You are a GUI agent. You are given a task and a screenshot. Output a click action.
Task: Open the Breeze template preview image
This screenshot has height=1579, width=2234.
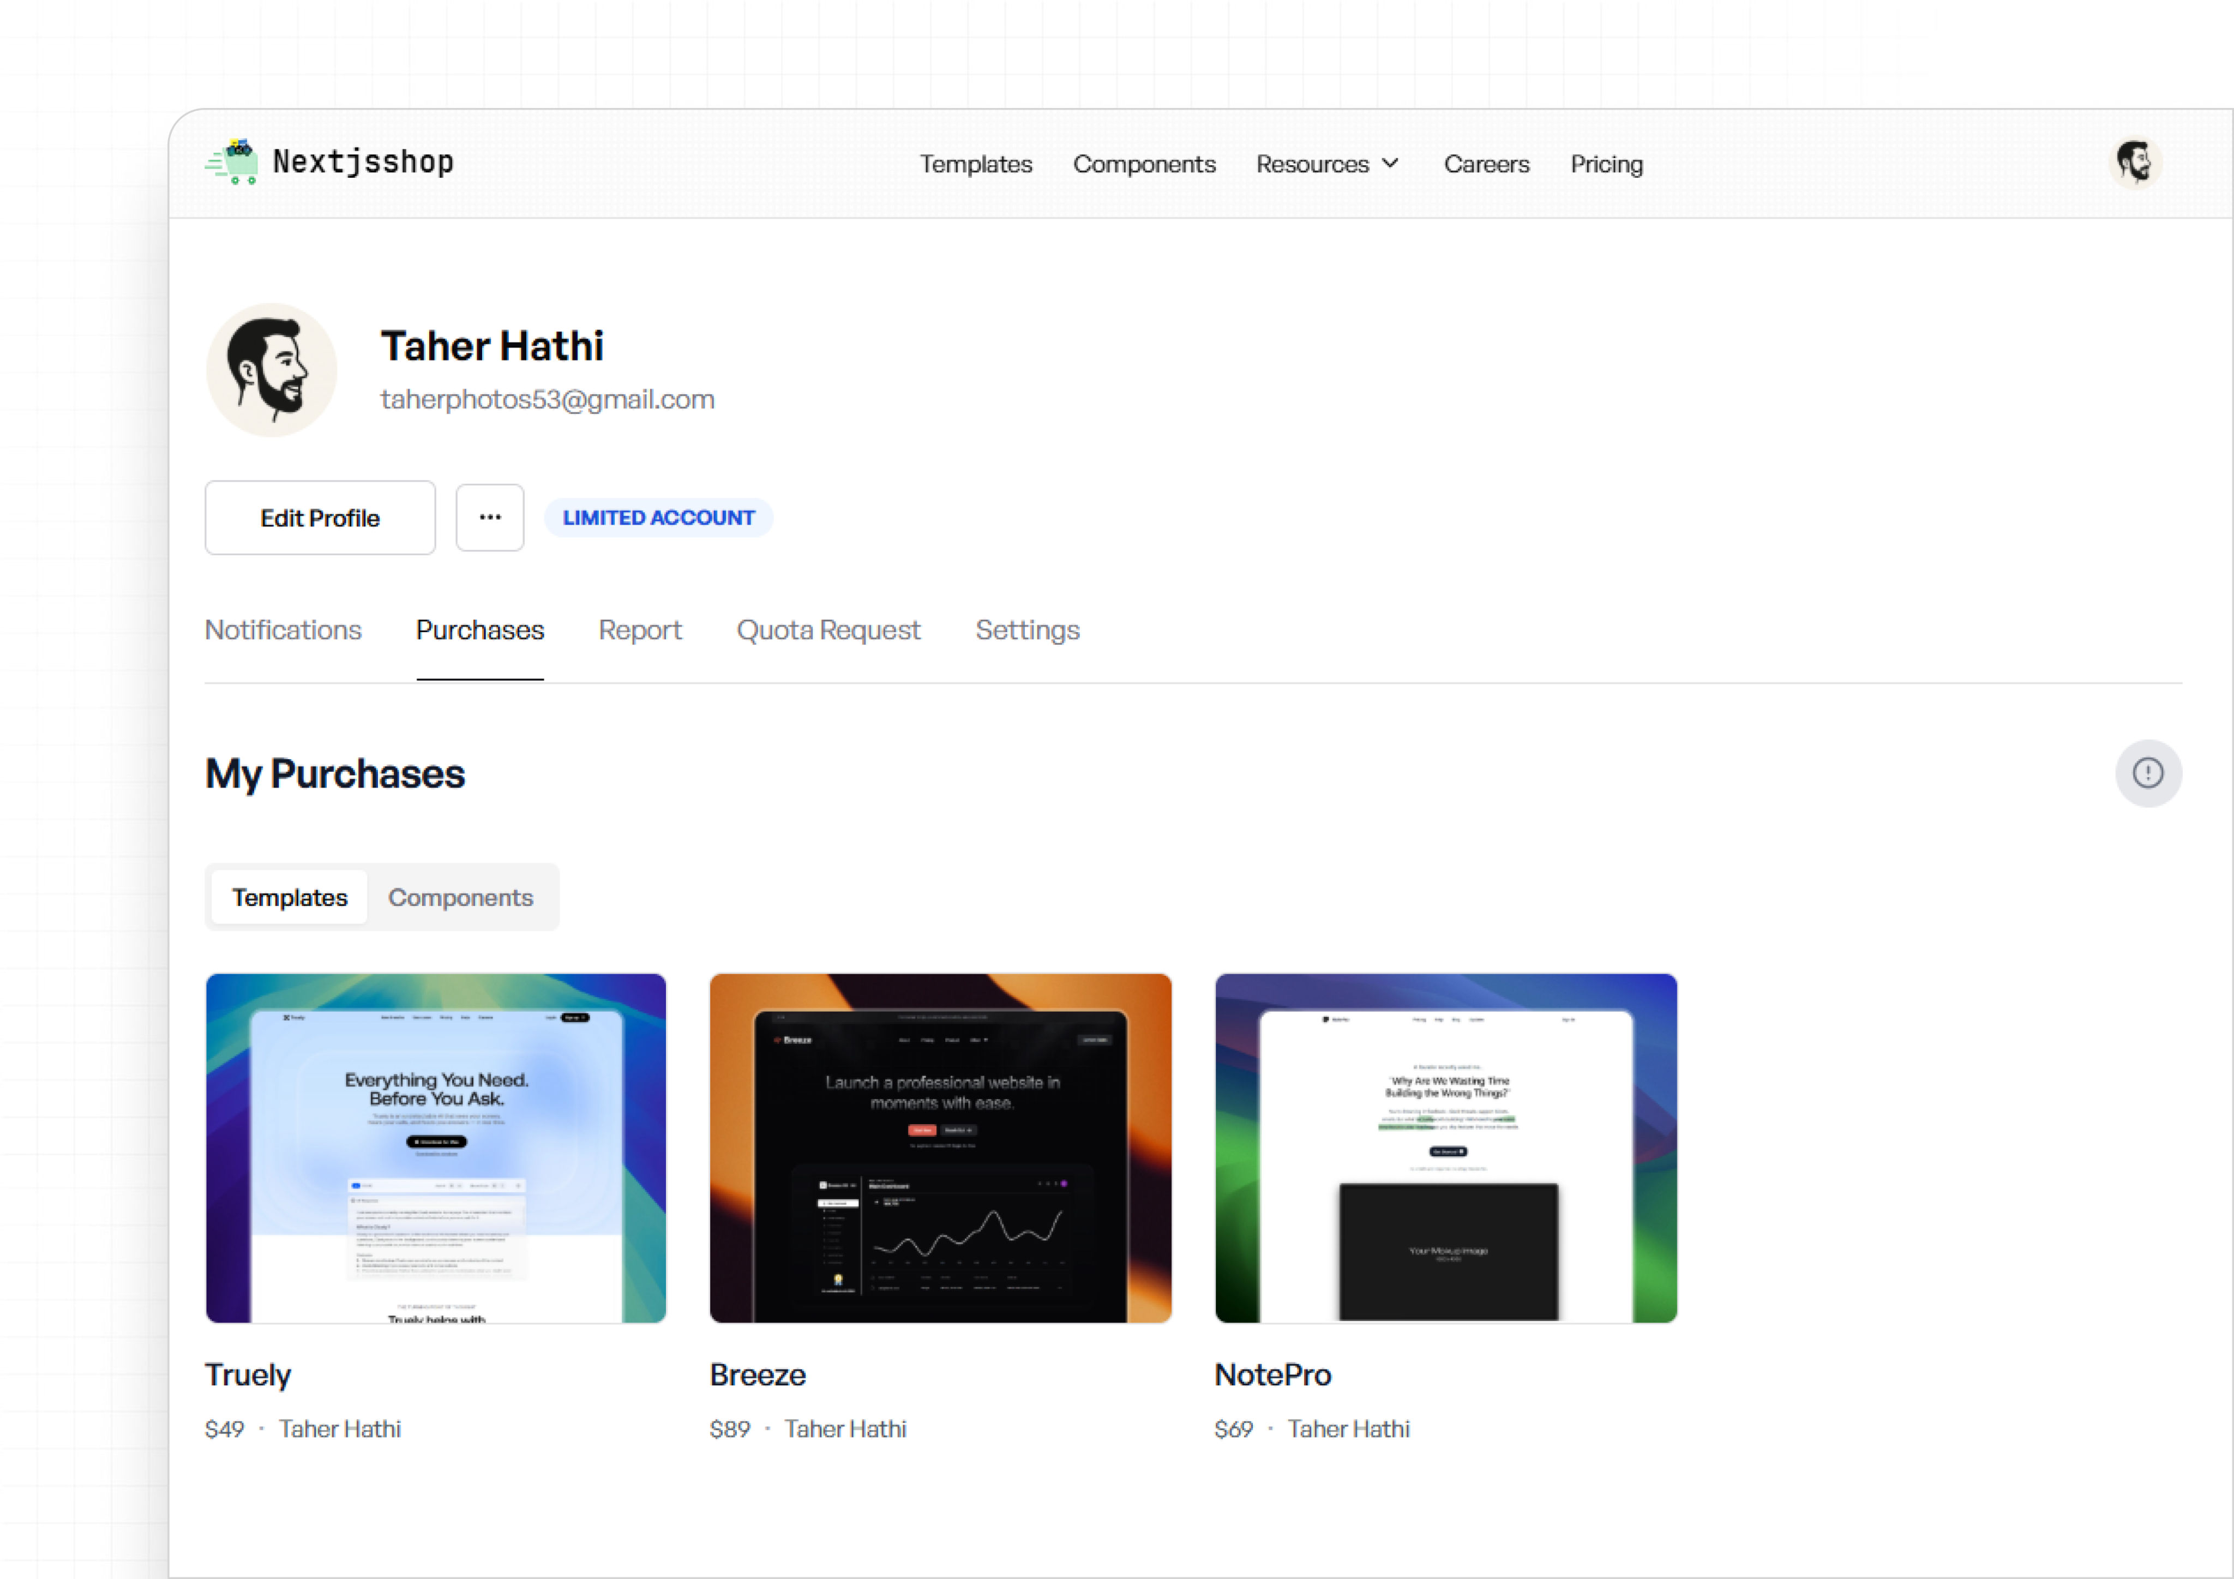tap(940, 1148)
